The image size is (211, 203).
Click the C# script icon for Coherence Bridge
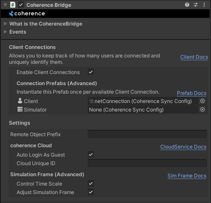(x=13, y=5)
